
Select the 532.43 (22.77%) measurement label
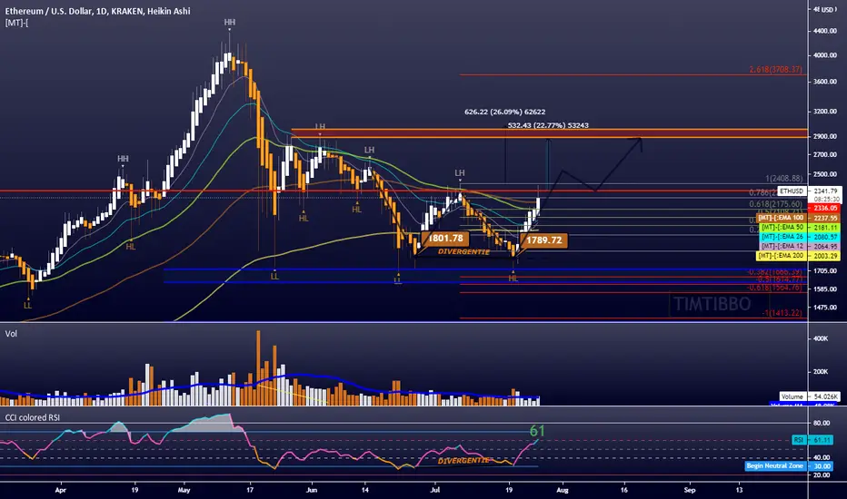click(x=548, y=125)
